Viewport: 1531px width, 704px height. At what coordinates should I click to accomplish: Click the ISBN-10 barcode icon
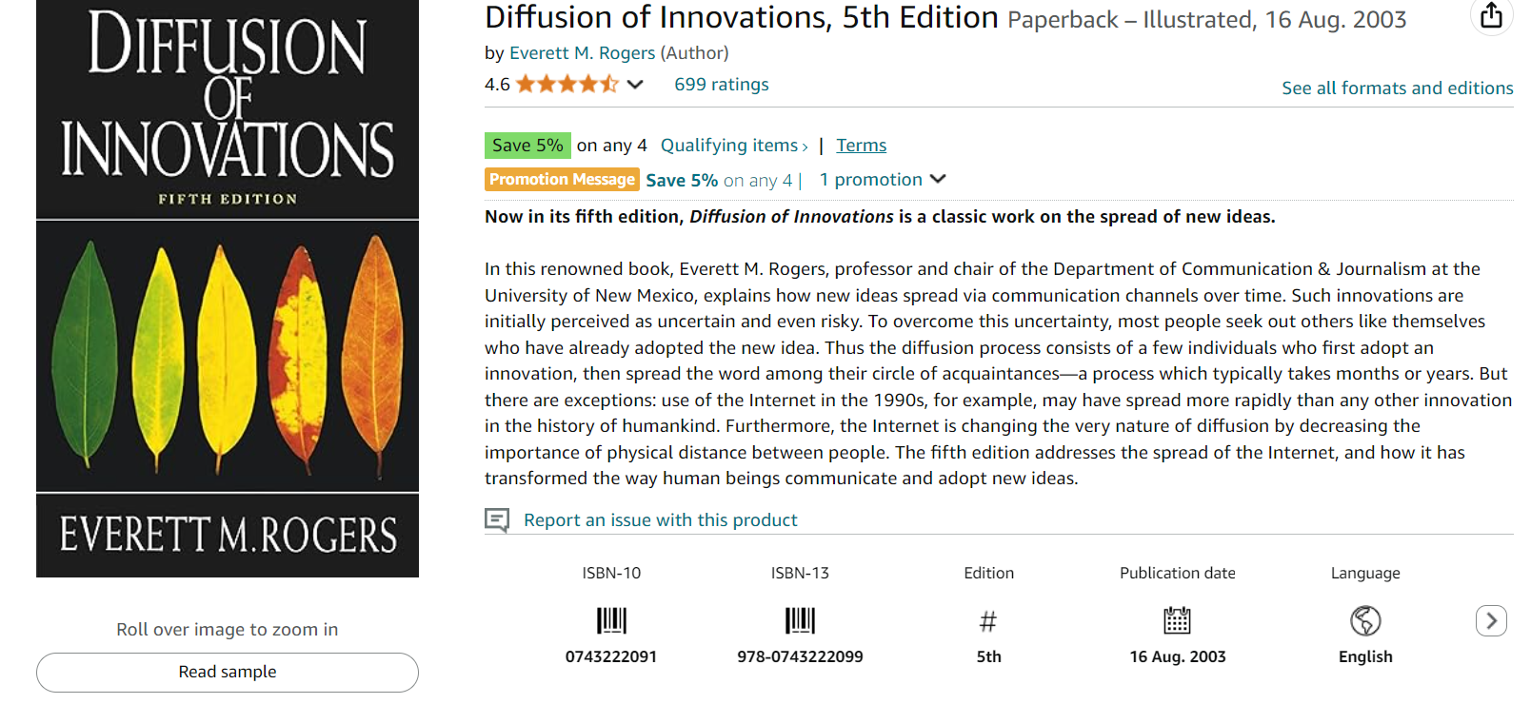coord(611,621)
